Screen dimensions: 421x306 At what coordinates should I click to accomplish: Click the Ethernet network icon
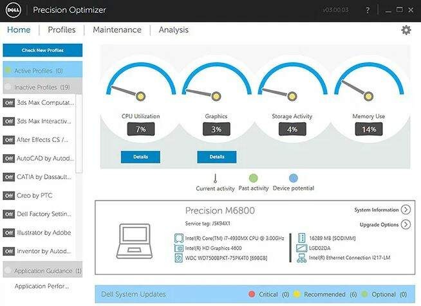click(301, 258)
